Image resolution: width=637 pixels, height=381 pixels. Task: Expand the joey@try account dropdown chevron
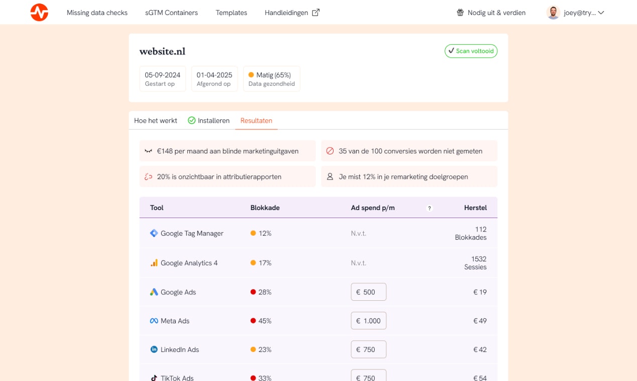601,13
